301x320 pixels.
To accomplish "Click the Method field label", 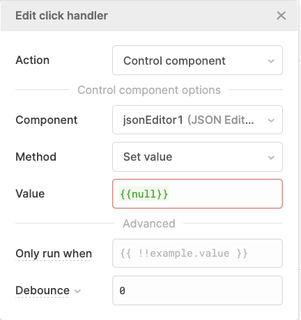I will (36, 157).
